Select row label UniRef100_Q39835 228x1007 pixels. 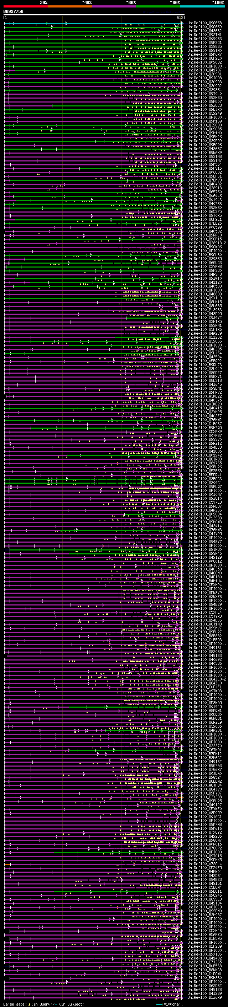(204, 46)
